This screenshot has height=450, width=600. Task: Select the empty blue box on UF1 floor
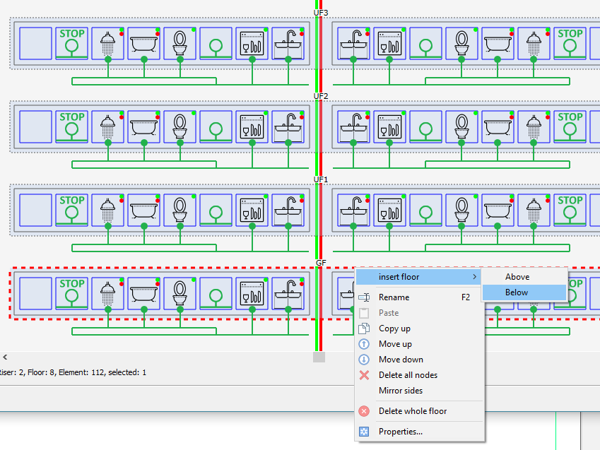pos(35,211)
